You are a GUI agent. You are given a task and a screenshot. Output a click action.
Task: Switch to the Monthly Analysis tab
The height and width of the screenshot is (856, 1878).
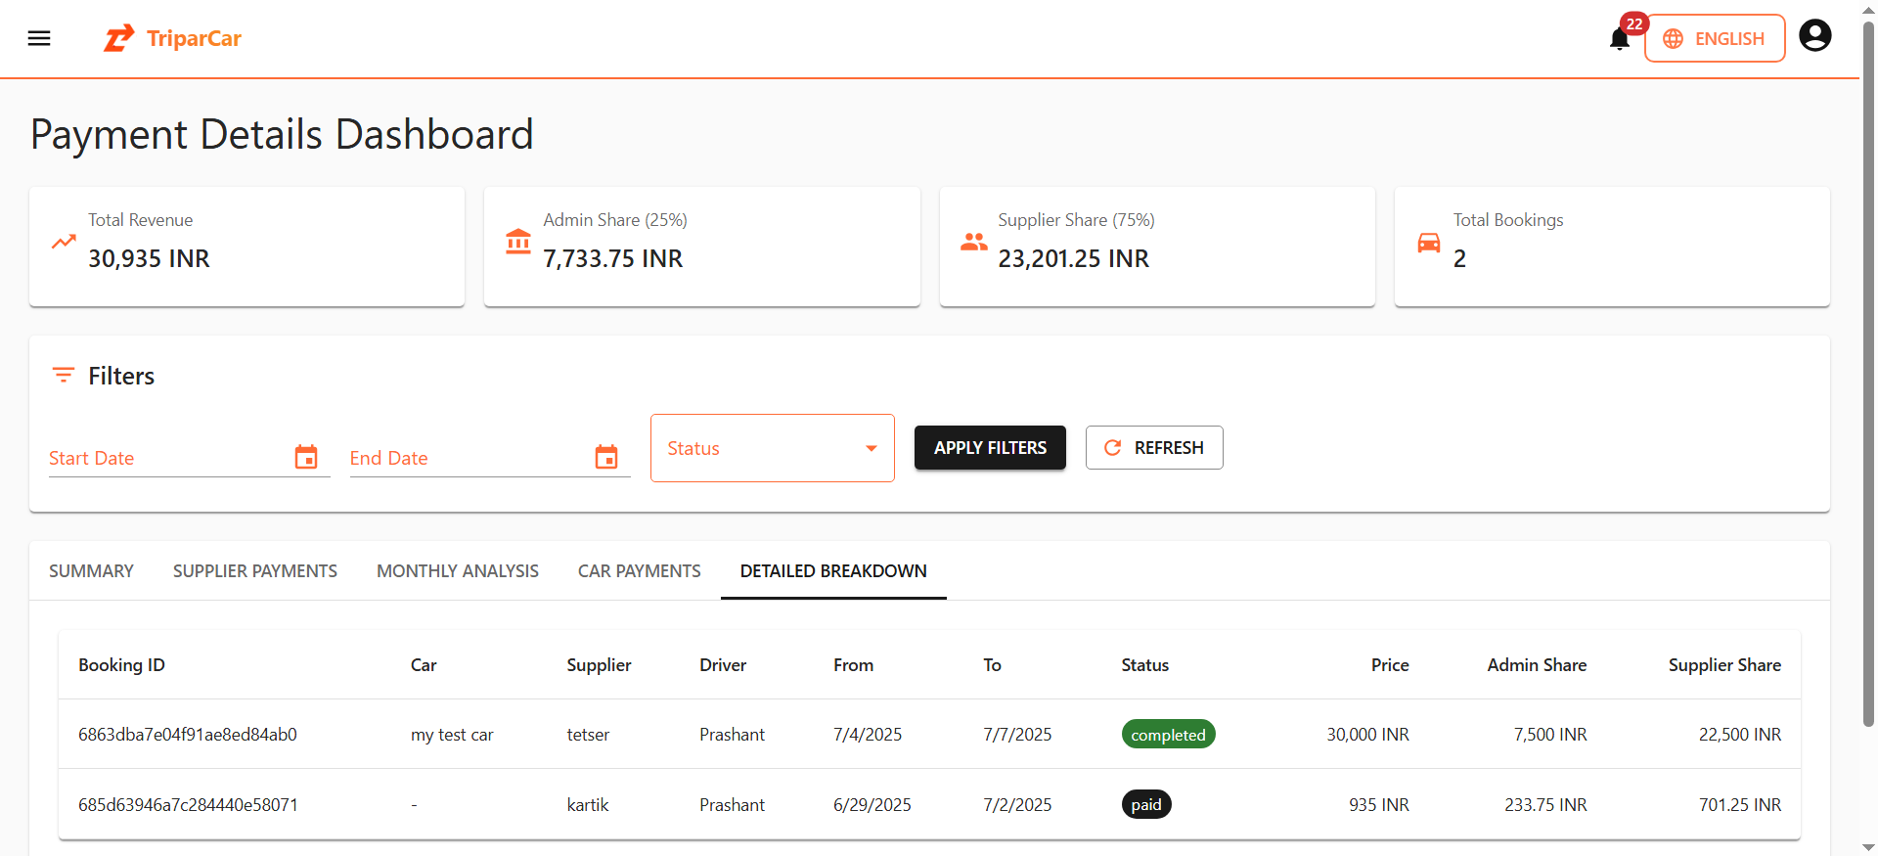(458, 571)
